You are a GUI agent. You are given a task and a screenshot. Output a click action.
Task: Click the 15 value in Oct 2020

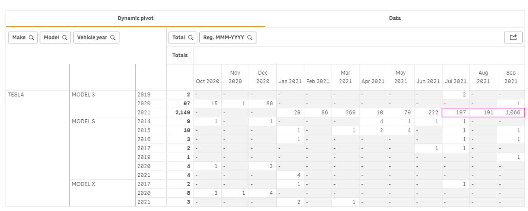tap(207, 103)
